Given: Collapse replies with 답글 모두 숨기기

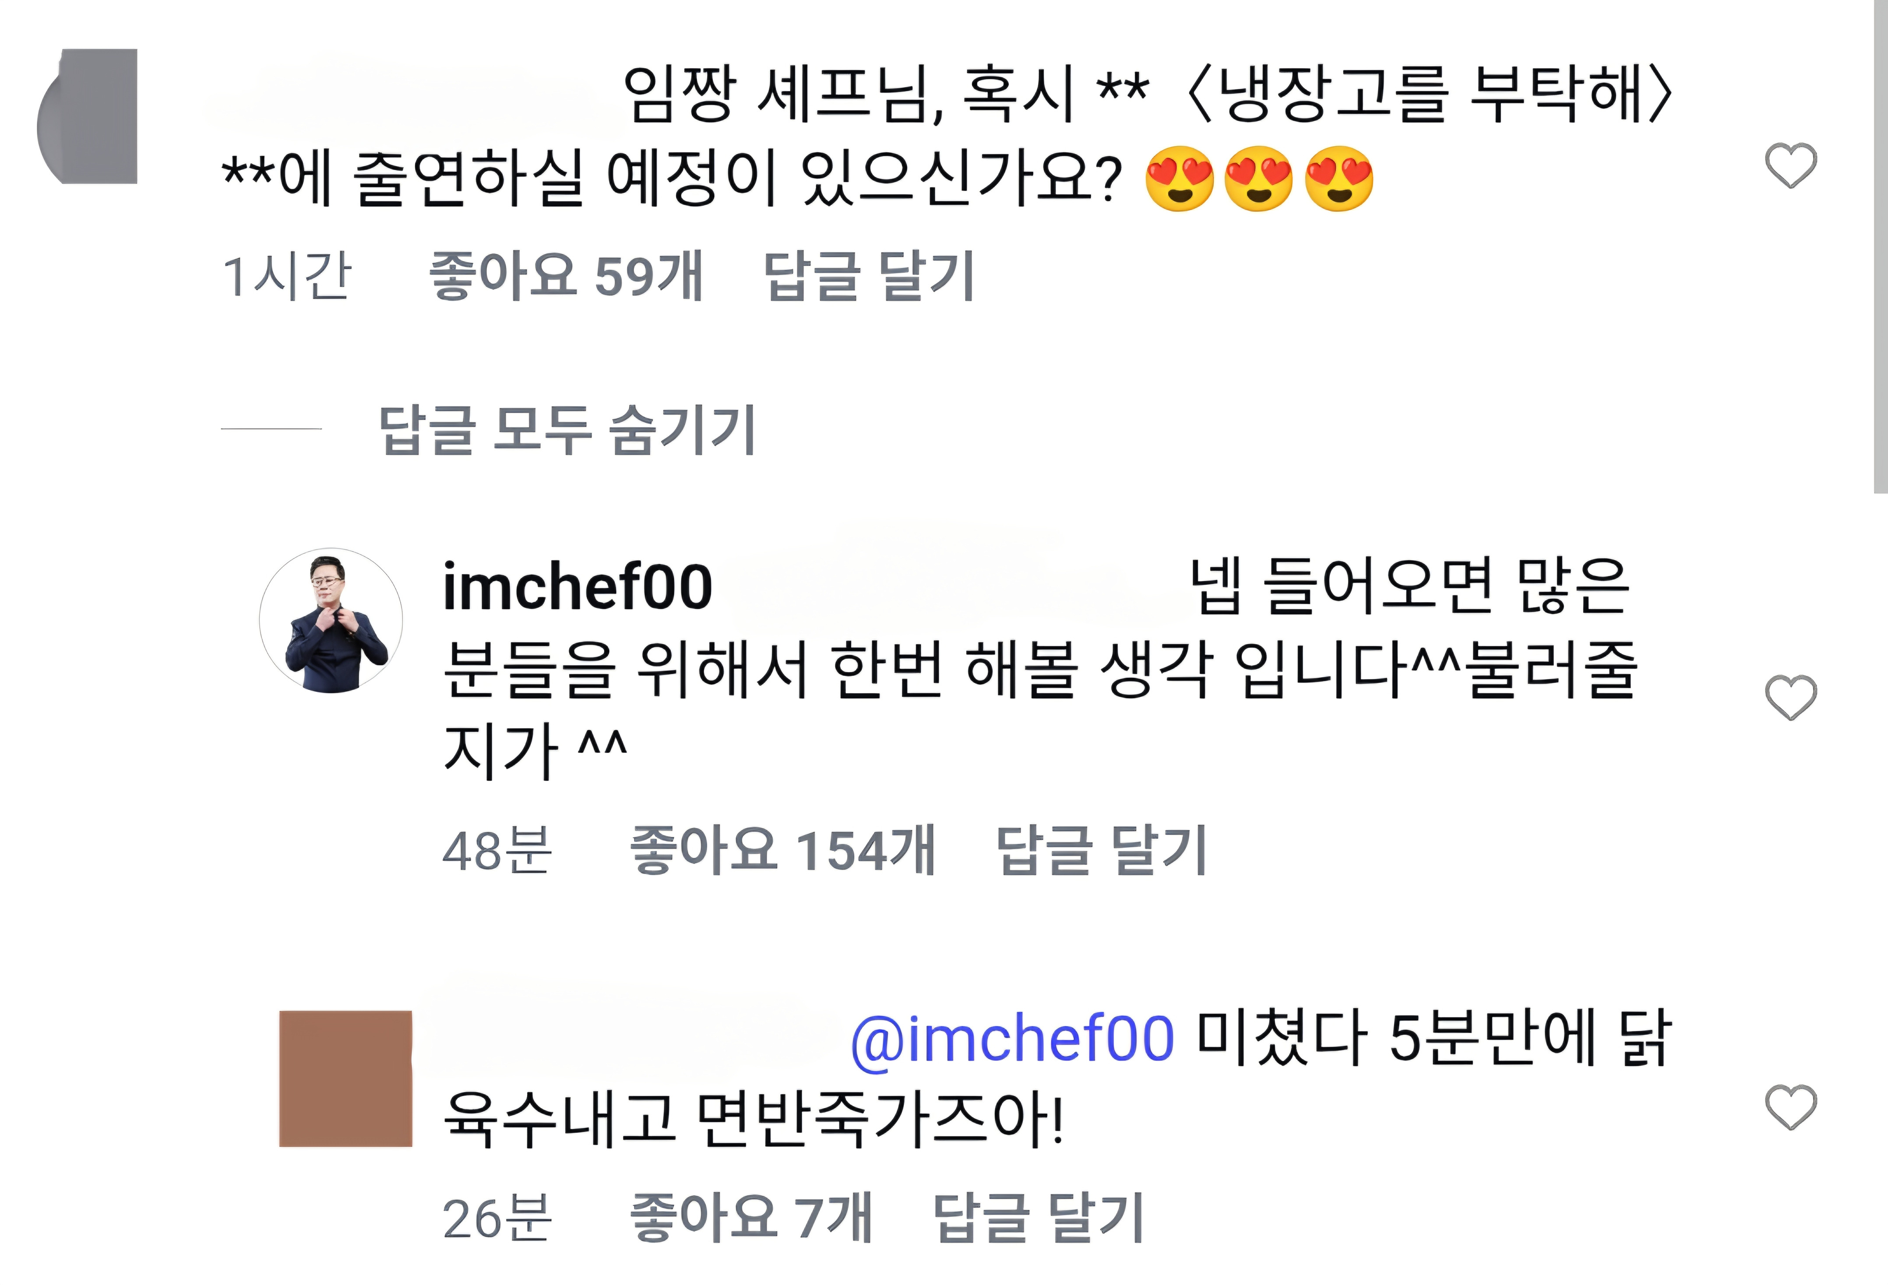Looking at the screenshot, I should coord(567,429).
